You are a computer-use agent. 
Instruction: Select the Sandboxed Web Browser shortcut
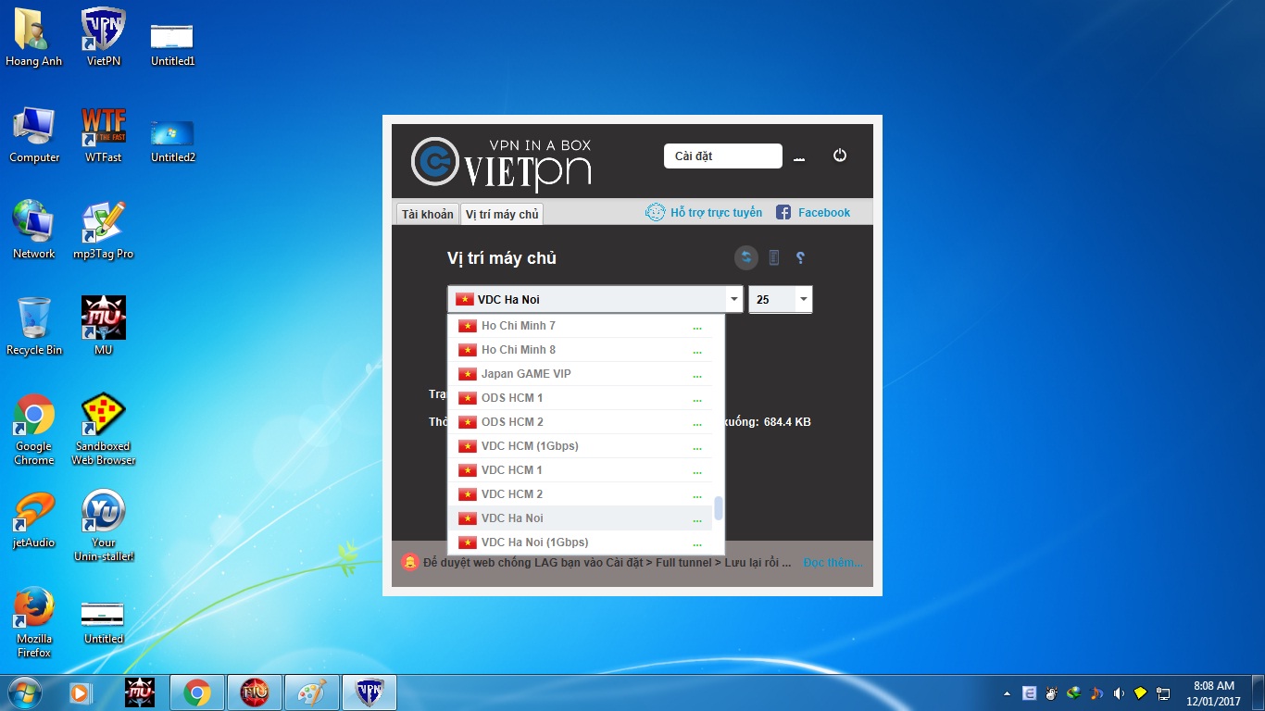(x=104, y=430)
